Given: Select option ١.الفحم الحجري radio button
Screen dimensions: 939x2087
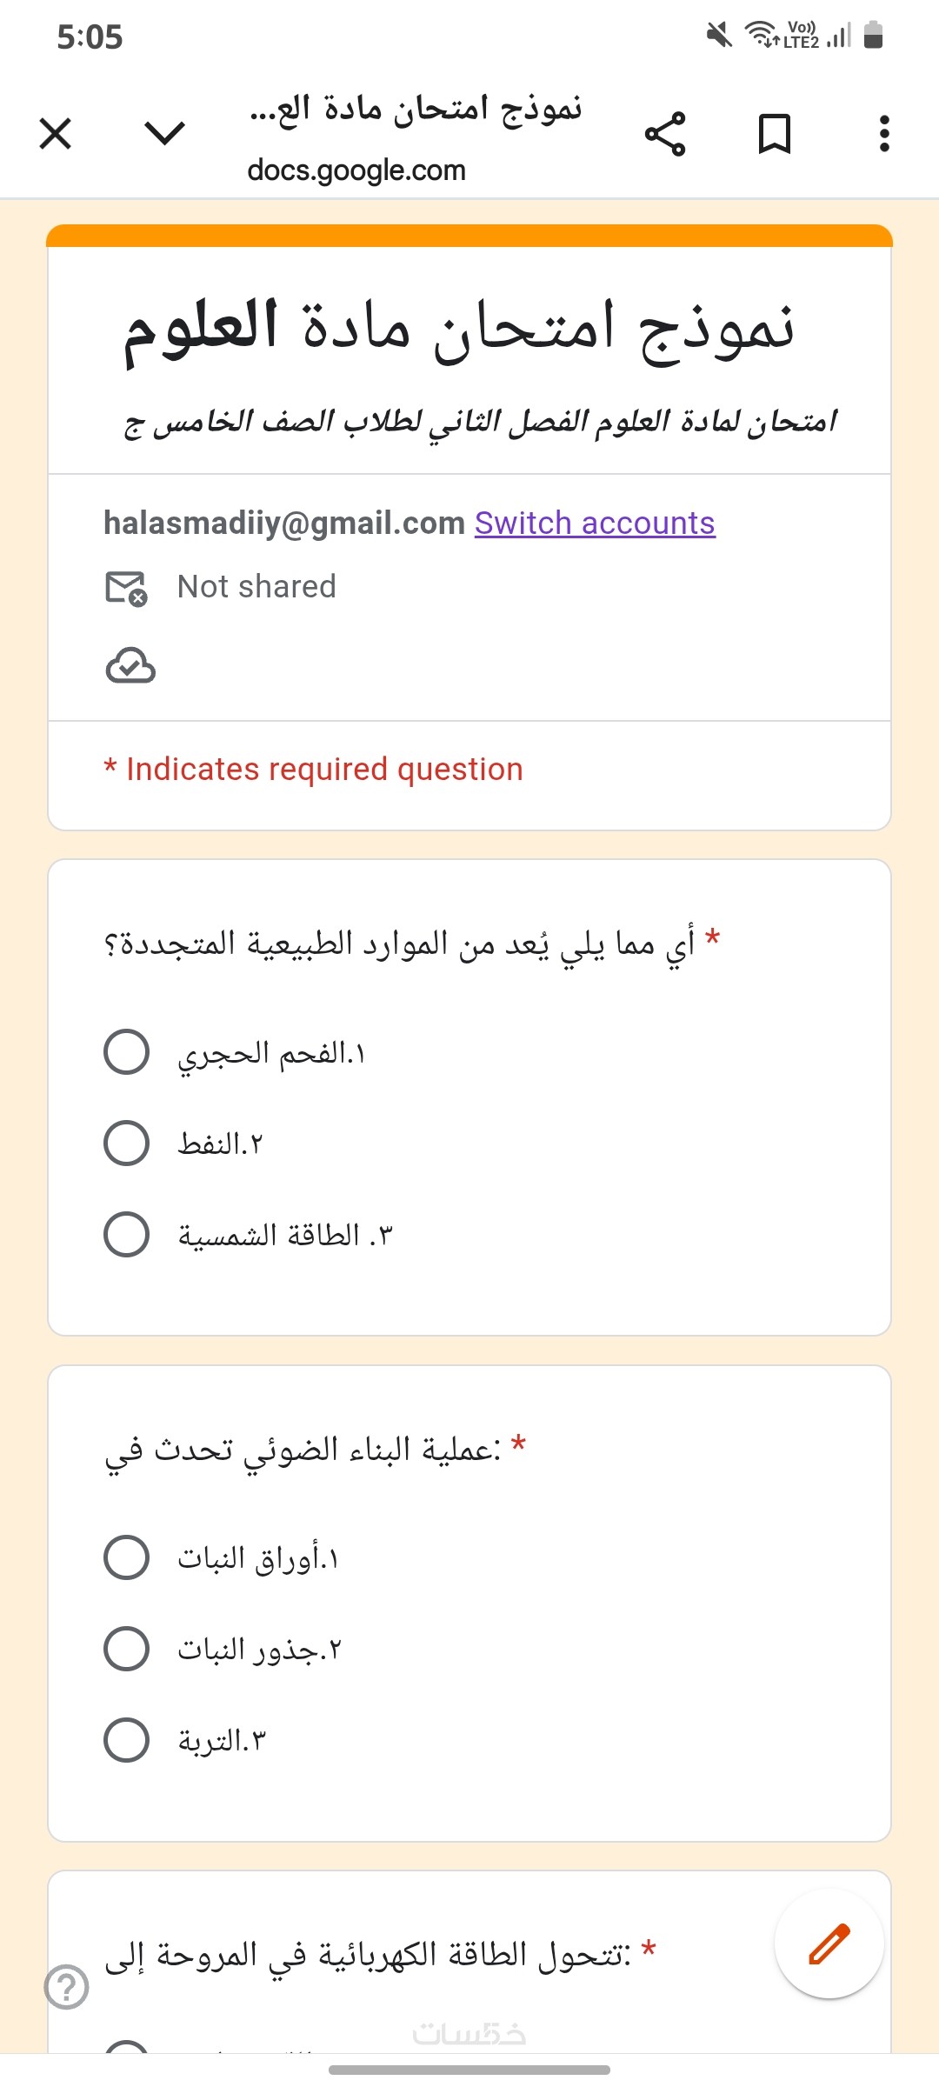Looking at the screenshot, I should (x=127, y=1052).
